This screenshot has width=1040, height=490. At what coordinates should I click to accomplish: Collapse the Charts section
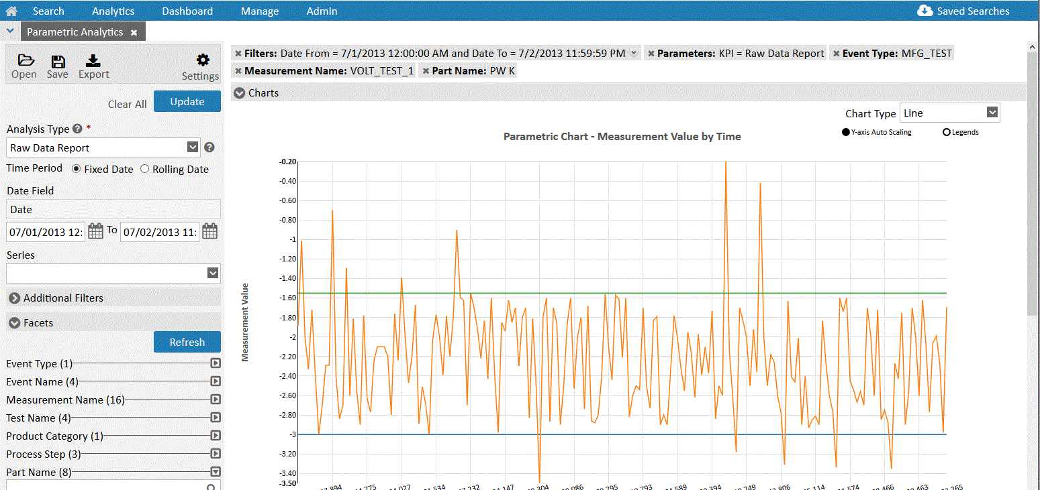pyautogui.click(x=240, y=93)
